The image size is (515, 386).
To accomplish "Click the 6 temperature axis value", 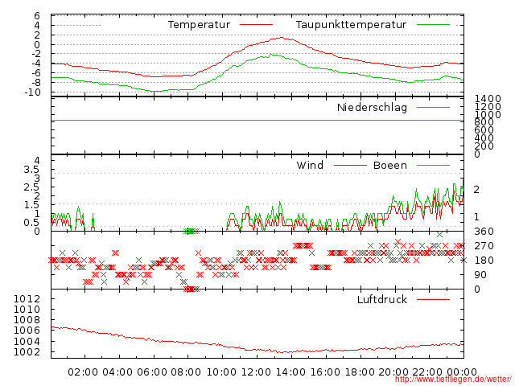I will point(37,16).
